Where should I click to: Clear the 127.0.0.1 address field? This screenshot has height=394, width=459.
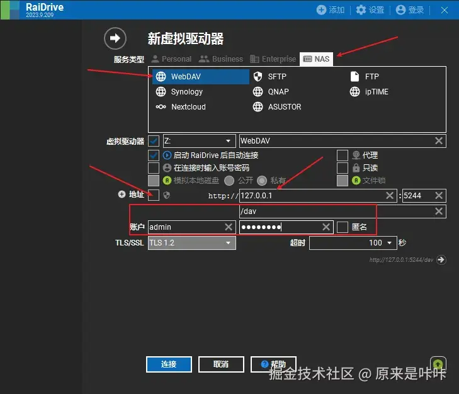tap(390, 196)
